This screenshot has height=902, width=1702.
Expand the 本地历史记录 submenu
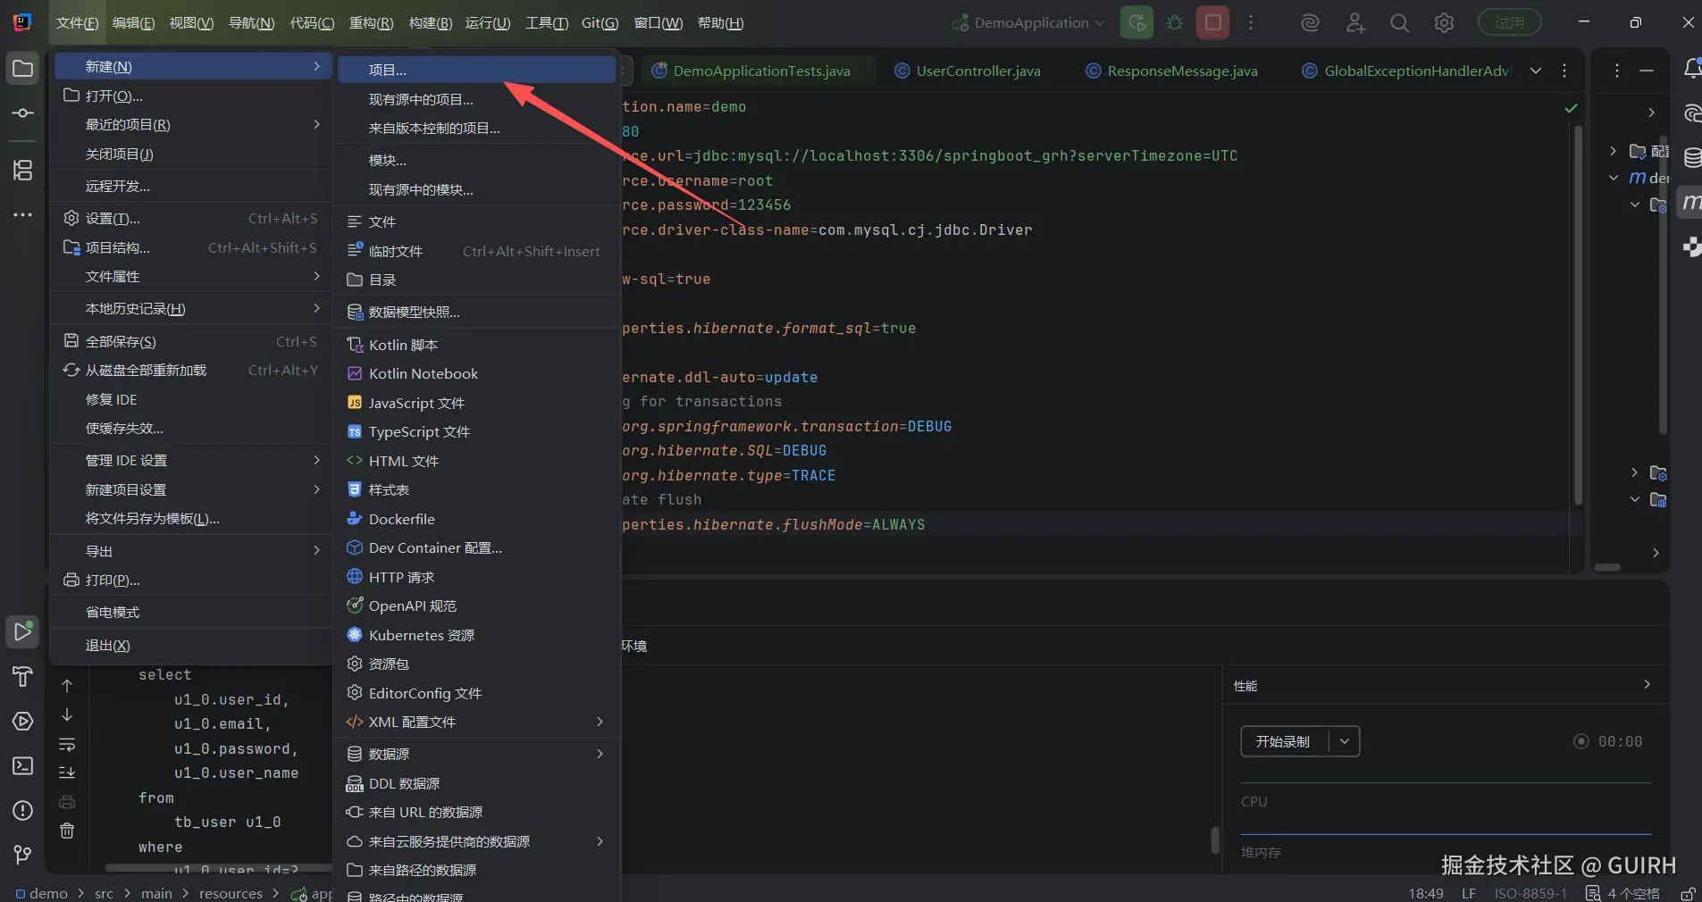click(x=191, y=309)
